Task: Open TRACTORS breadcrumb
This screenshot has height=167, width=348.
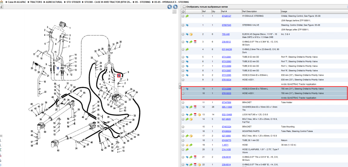Action: point(37,2)
